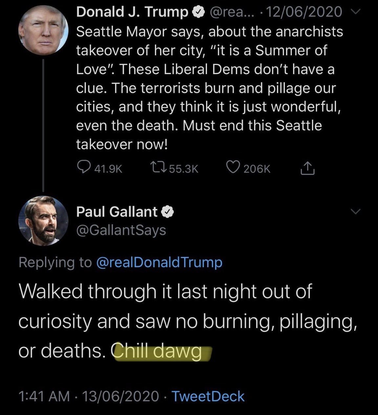Click the reply icon under Trump's tweet
378x415 pixels.
click(x=83, y=168)
